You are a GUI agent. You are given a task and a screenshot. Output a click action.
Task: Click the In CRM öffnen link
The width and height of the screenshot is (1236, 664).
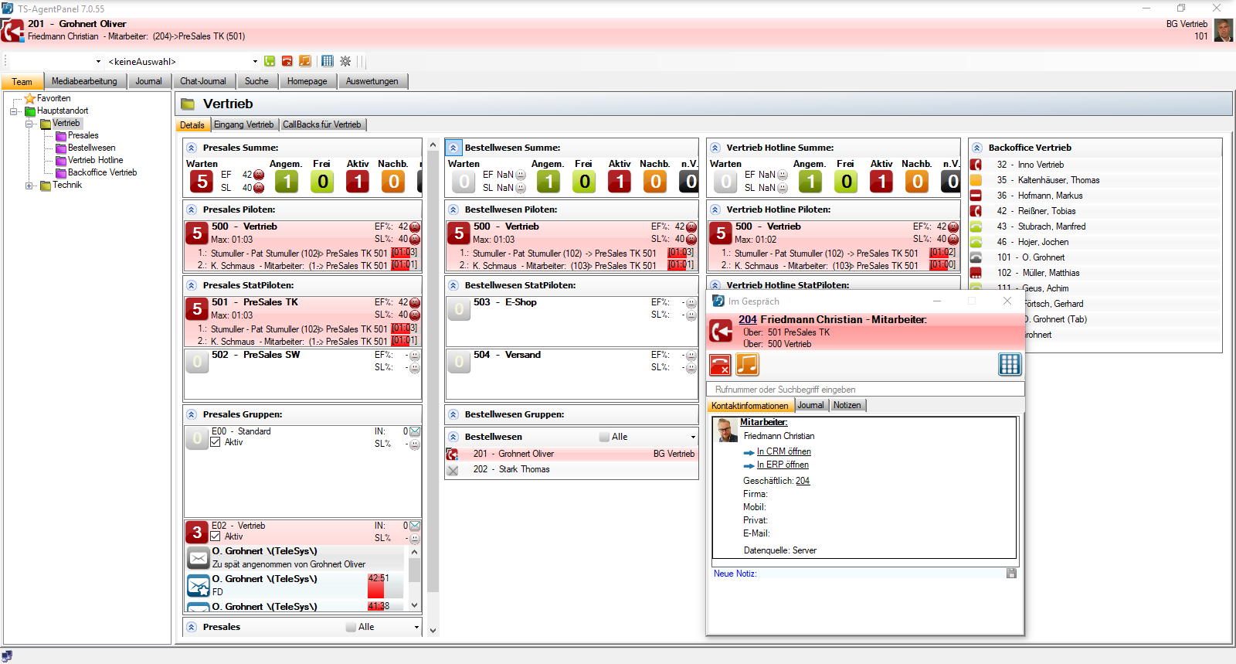pyautogui.click(x=783, y=451)
